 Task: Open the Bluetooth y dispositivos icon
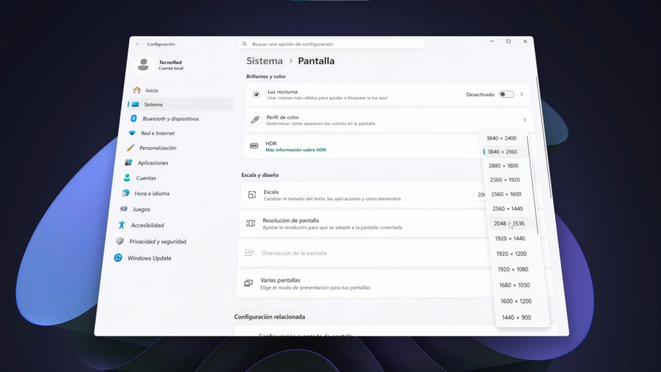click(x=134, y=119)
